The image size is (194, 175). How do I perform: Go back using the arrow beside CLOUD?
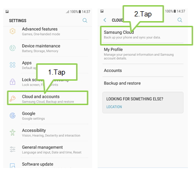click(x=105, y=20)
